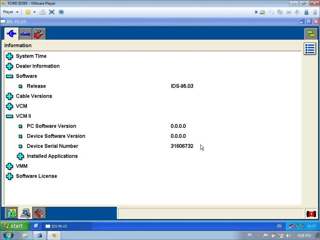
Task: Click the IDS-95.03 release value
Action: [182, 86]
